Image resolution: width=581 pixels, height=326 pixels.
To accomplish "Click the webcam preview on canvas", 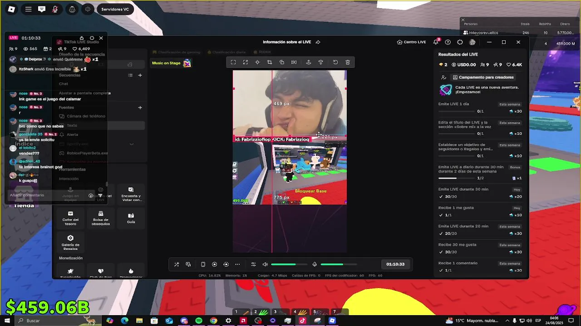I will click(x=290, y=103).
